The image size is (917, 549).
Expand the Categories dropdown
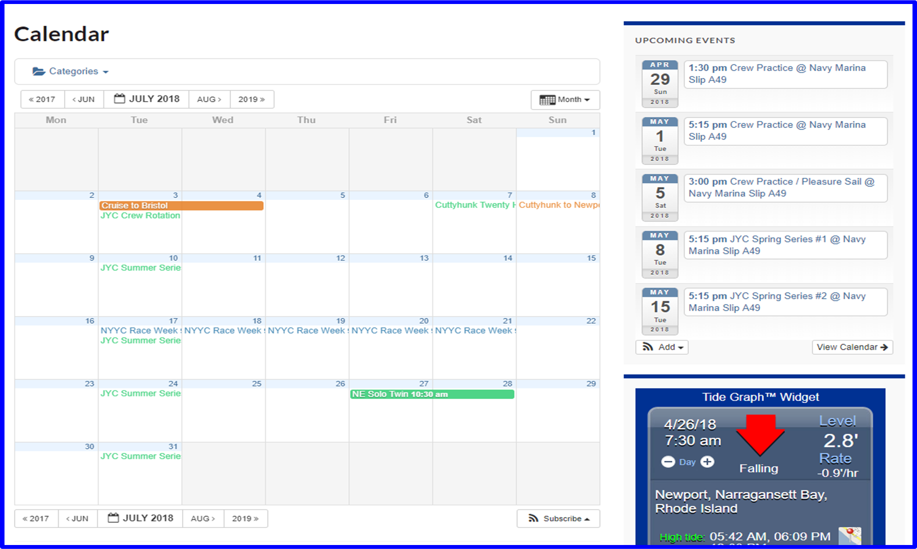(74, 71)
